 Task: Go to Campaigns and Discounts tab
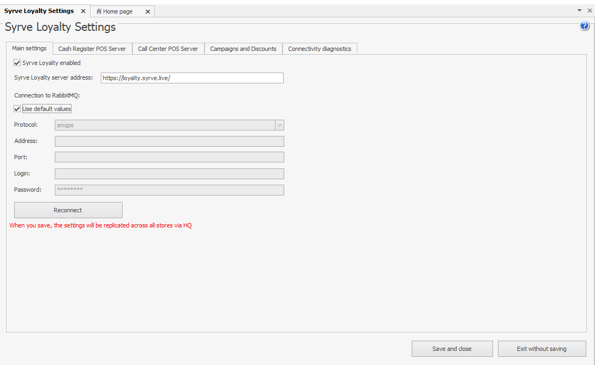pos(243,49)
